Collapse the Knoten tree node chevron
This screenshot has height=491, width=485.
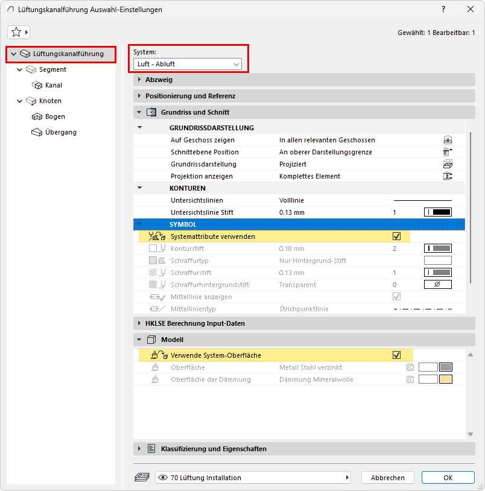point(20,101)
